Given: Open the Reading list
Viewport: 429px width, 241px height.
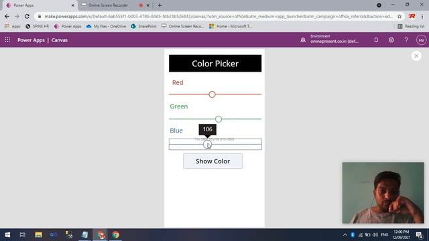Looking at the screenshot, I should 411,26.
